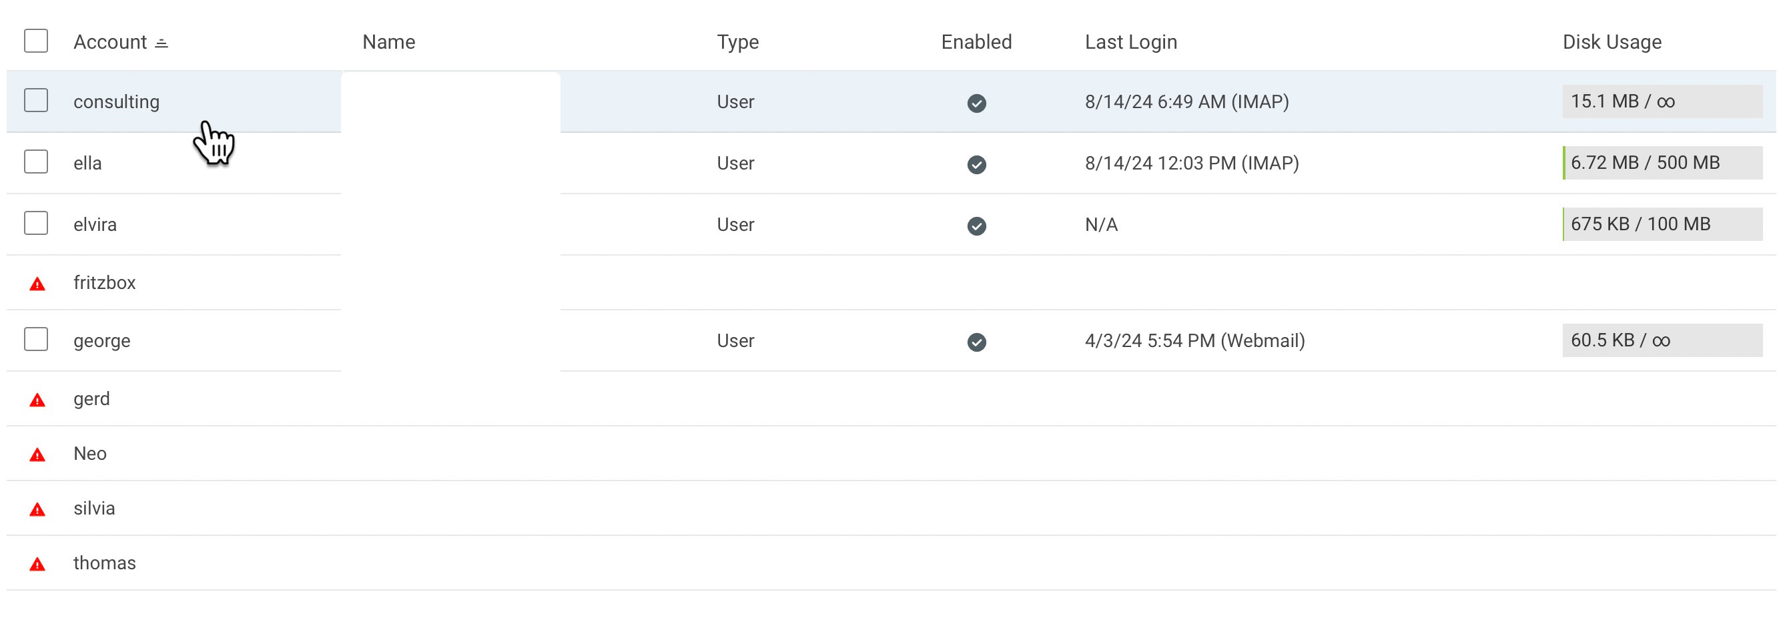Screen dimensions: 1787x618
Task: Tick the checkbox beside george
Action: pyautogui.click(x=36, y=339)
